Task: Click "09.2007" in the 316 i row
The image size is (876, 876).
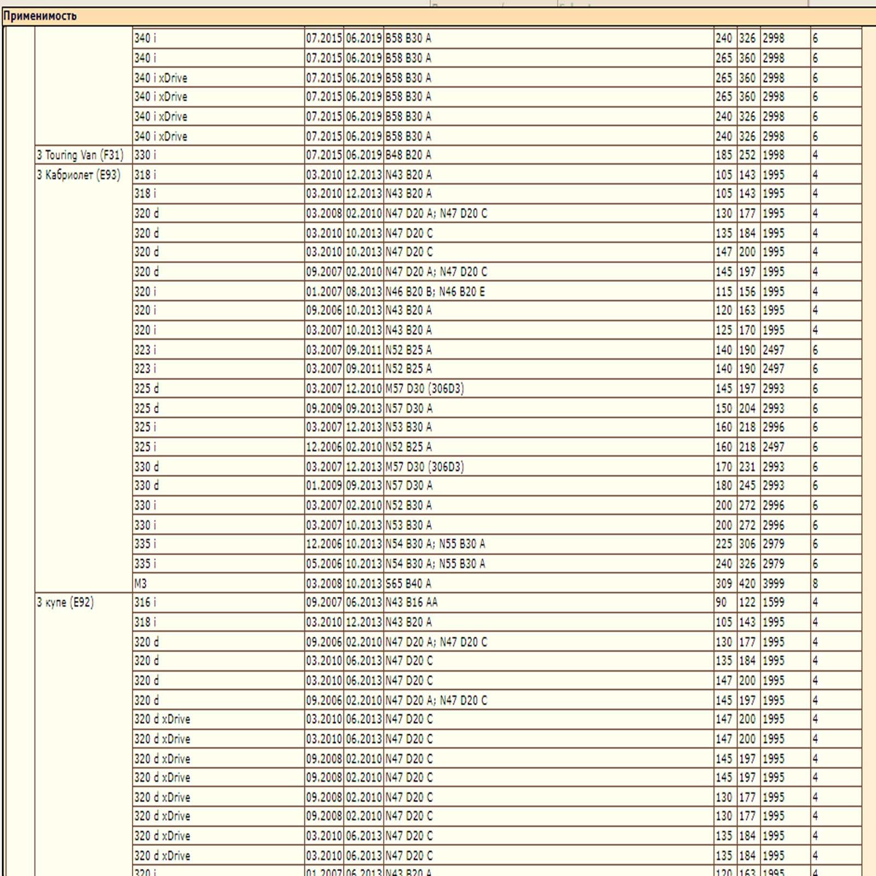Action: point(324,602)
